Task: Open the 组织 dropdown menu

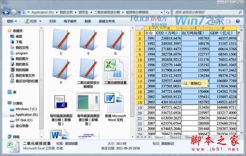Action: click(11, 21)
